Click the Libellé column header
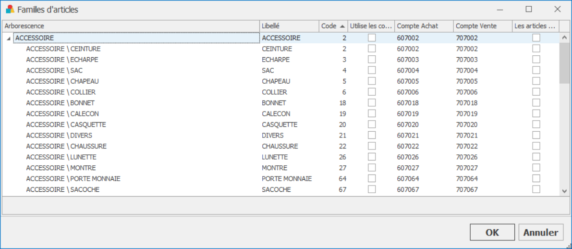Viewport: 572px width, 249px height. point(289,26)
